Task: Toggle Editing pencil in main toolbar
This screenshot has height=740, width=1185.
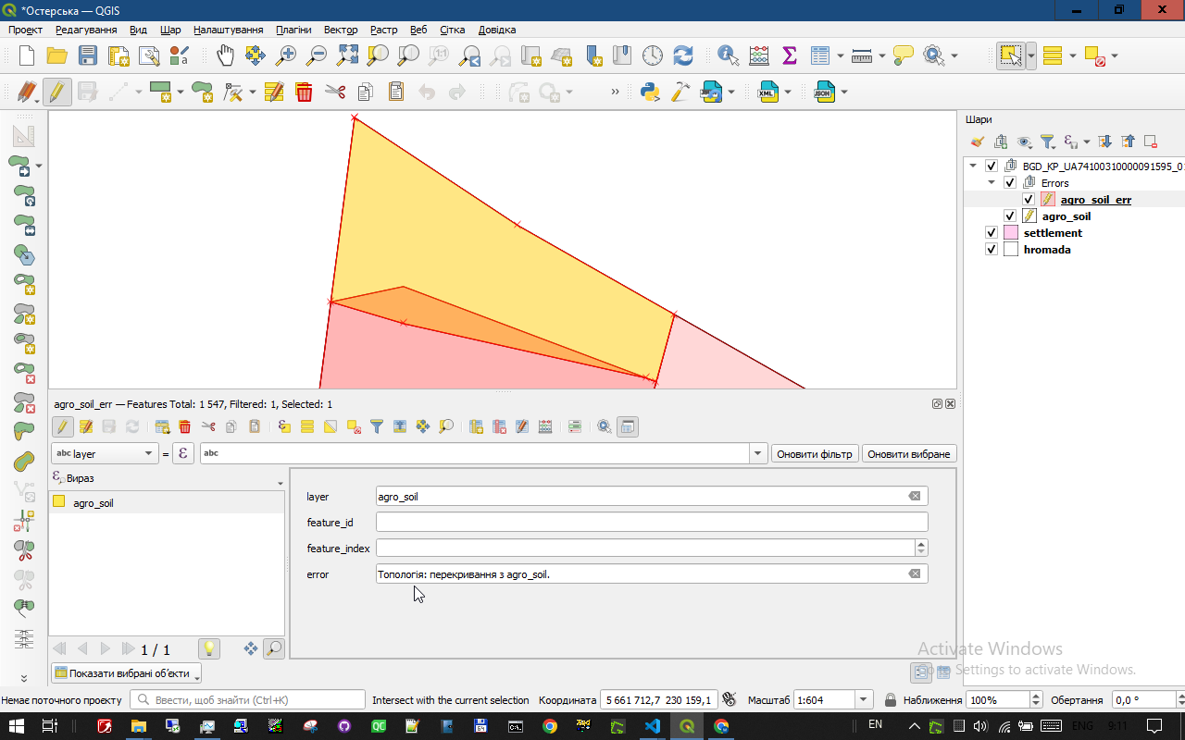Action: [x=57, y=92]
